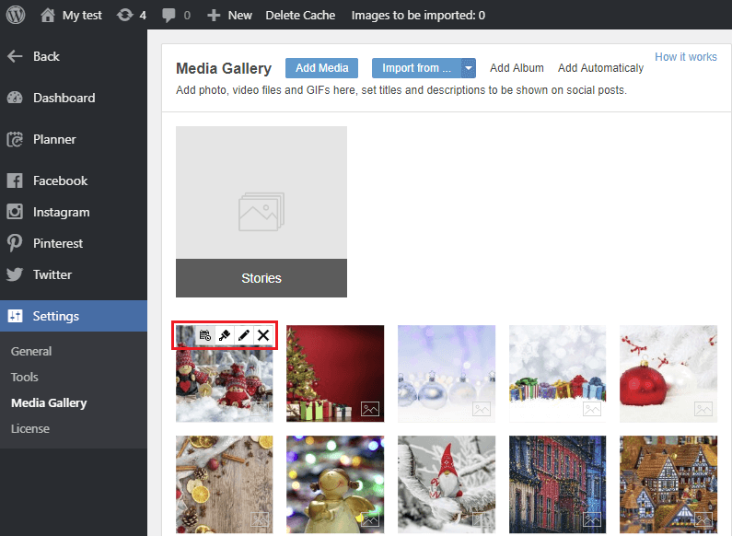The width and height of the screenshot is (732, 536).
Task: Open the paintbrush editor on first image
Action: pyautogui.click(x=225, y=335)
